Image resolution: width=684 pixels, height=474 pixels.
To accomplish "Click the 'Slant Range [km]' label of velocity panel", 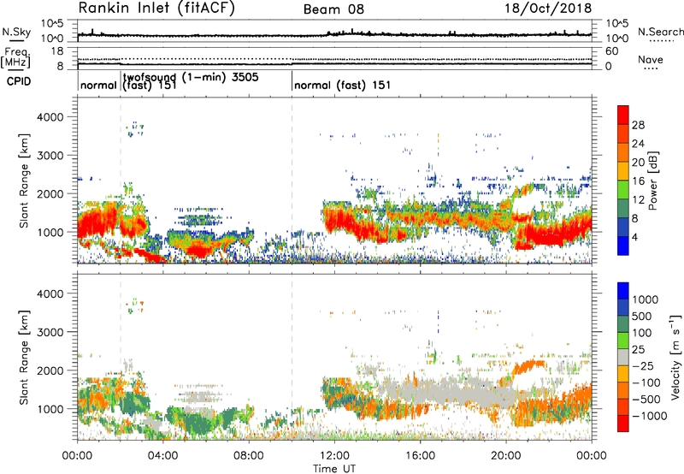I will (x=24, y=358).
